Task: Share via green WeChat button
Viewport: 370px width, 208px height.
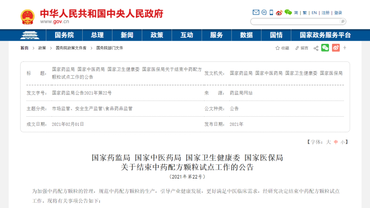Action: [325, 48]
